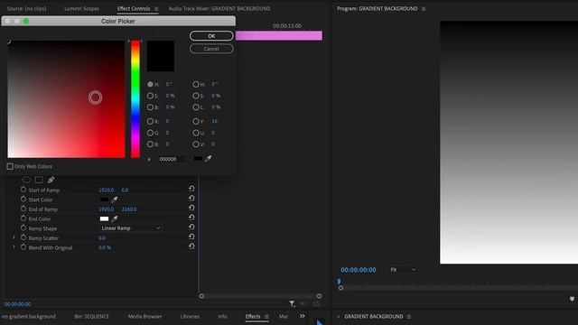The image size is (578, 325).
Task: Toggle stopwatch for End Color
Action: pos(23,218)
